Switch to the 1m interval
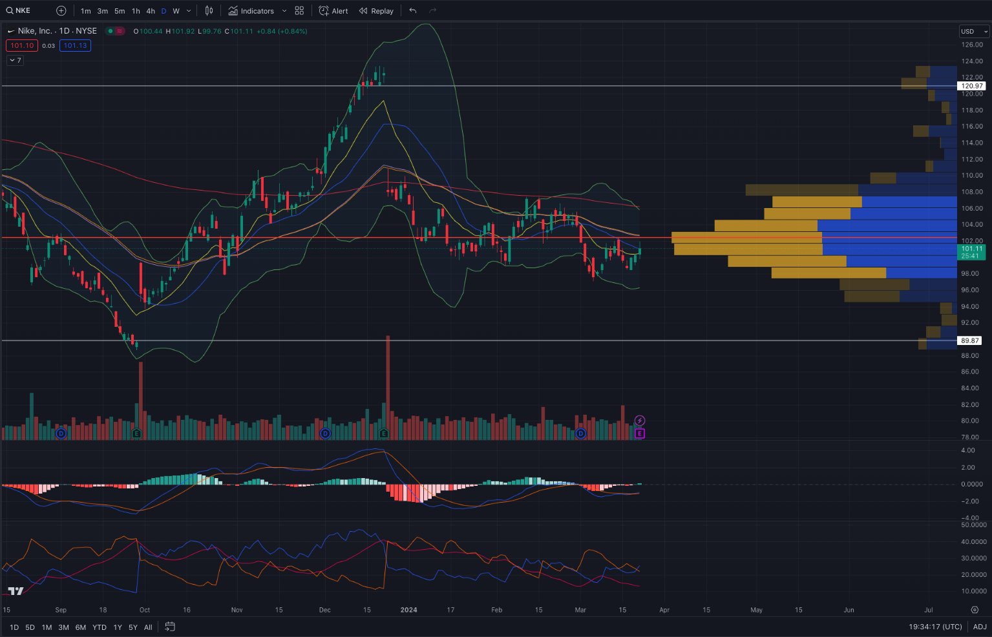The width and height of the screenshot is (992, 637). 85,11
